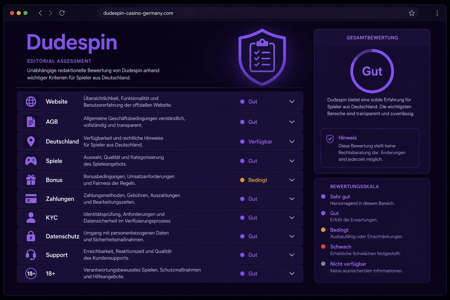
Task: Click the padlock icon for Datenschutz
Action: point(31,236)
